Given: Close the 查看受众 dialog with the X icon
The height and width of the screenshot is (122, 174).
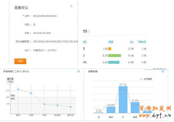Looking at the screenshot, I should click(71, 6).
